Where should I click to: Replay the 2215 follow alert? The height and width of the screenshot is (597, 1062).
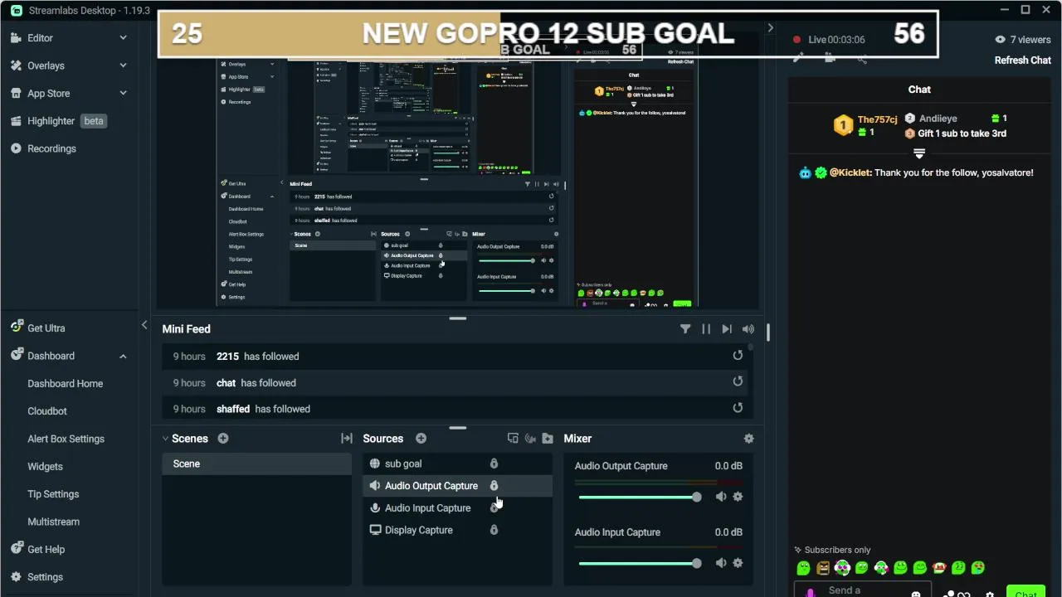pyautogui.click(x=738, y=356)
